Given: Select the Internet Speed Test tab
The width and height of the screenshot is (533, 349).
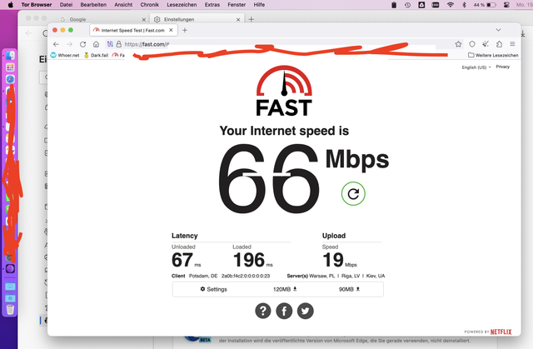Looking at the screenshot, I should (133, 30).
